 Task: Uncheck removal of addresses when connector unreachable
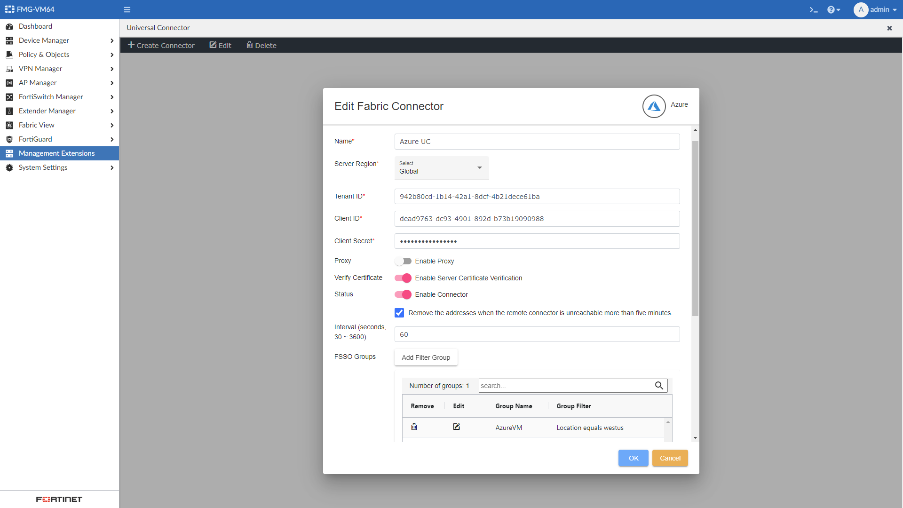[399, 312]
